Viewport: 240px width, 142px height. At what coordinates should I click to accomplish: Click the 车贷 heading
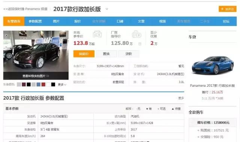tap(192, 37)
